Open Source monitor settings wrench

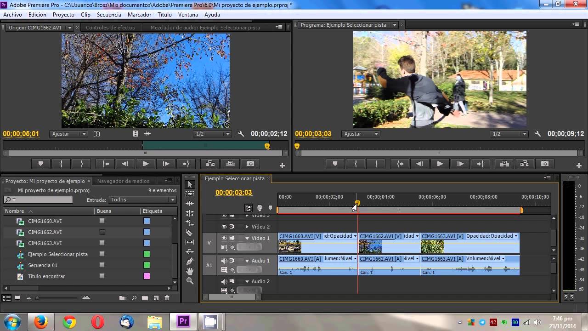pos(241,134)
